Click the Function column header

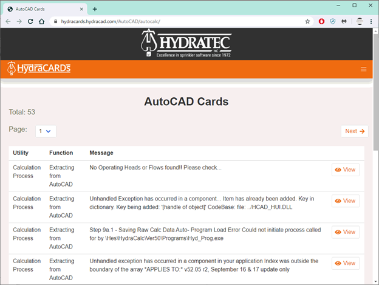pyautogui.click(x=61, y=153)
